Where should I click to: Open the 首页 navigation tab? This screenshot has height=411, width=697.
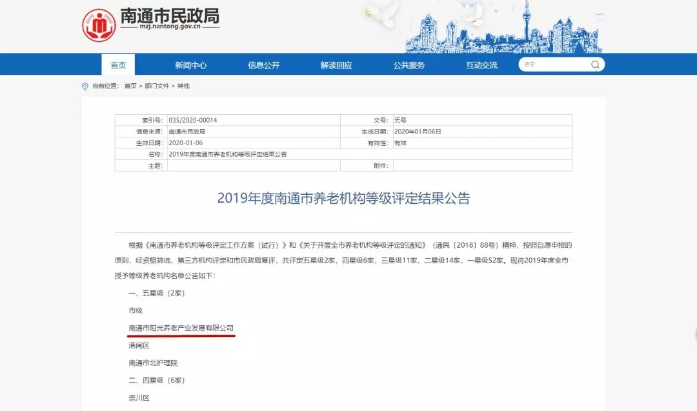click(118, 65)
